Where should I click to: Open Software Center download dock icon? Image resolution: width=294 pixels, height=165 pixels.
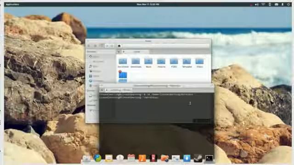coord(187,158)
